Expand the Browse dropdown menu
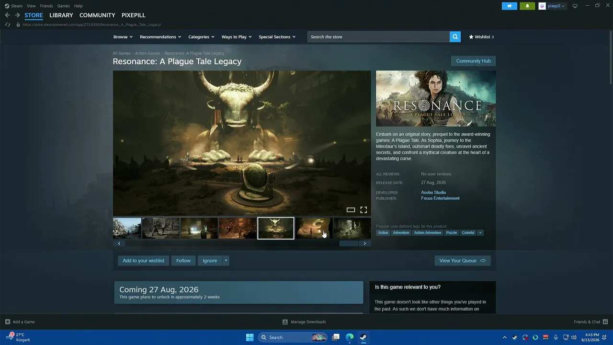613x345 pixels. point(123,37)
